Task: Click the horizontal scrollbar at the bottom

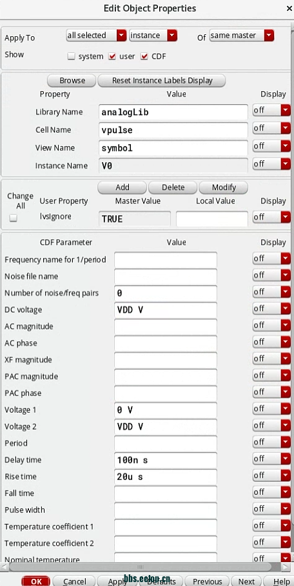Action: coord(141,567)
